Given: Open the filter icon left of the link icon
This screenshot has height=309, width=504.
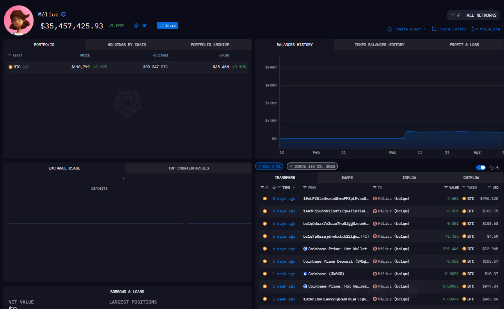Looking at the screenshot, I should pos(262,187).
